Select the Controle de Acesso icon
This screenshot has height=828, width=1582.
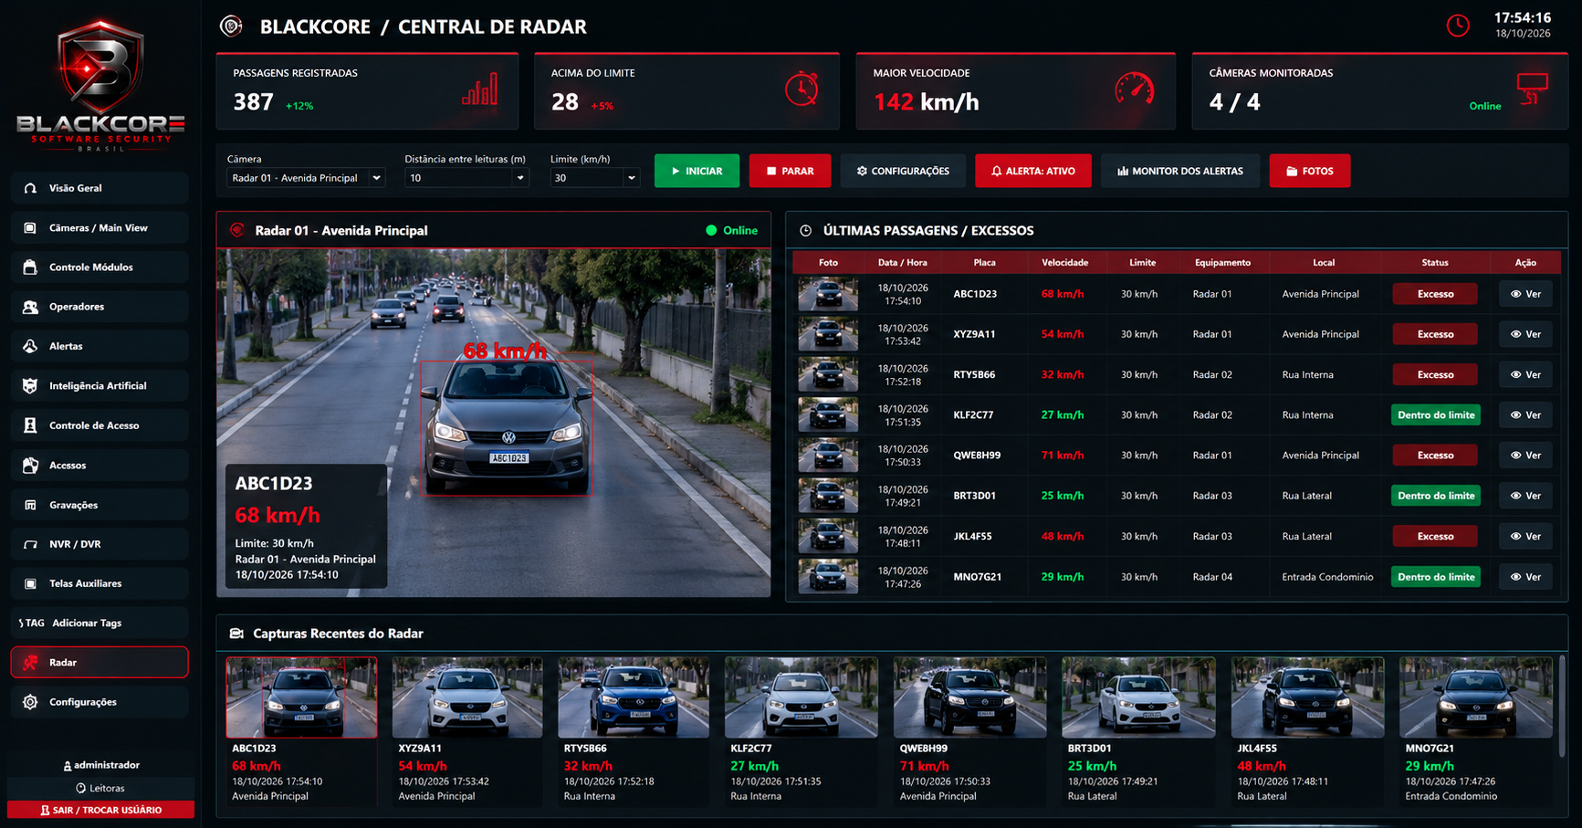click(30, 425)
